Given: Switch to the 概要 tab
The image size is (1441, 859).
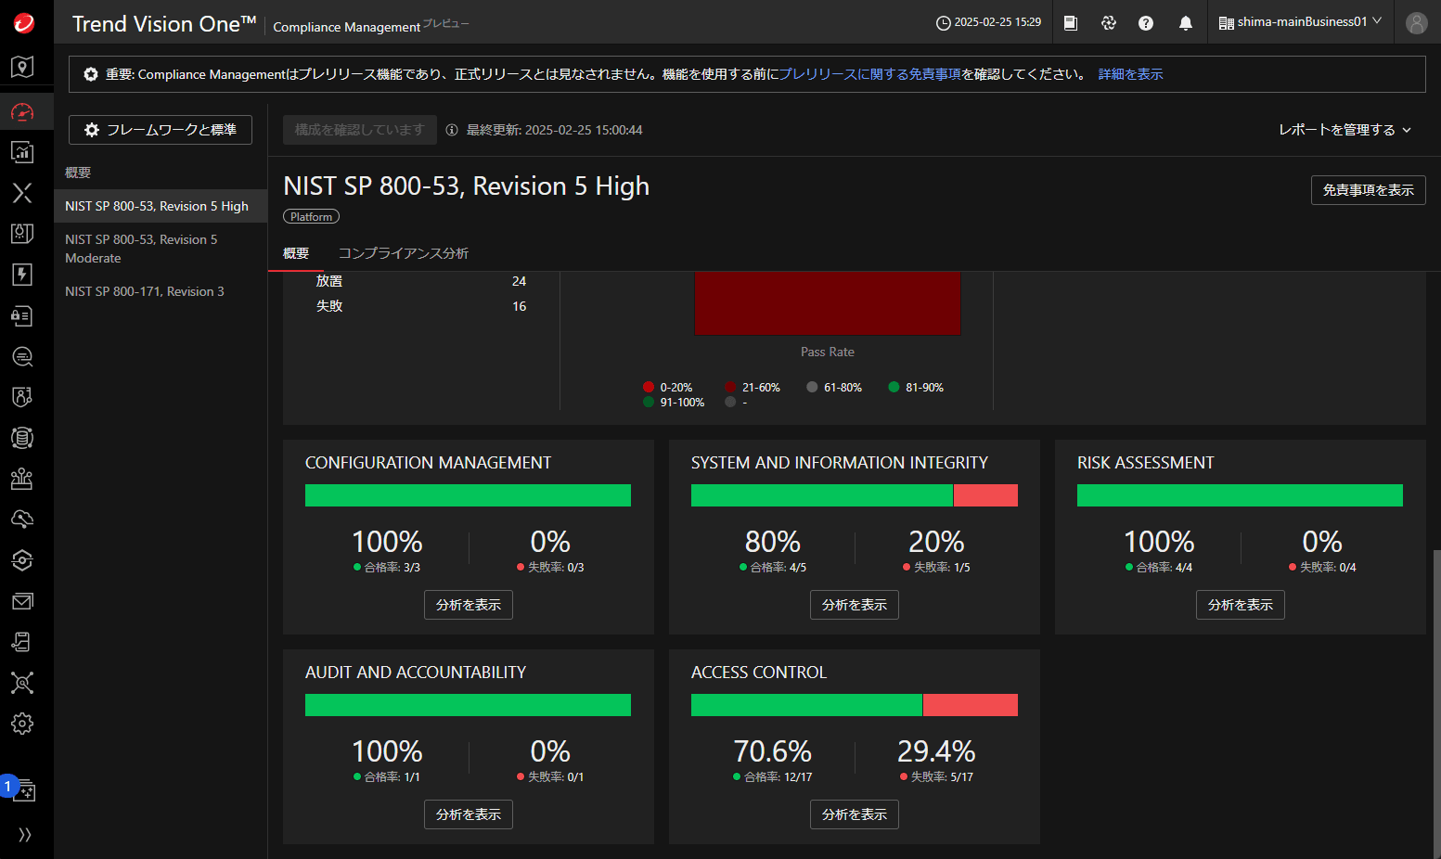Looking at the screenshot, I should [x=296, y=253].
